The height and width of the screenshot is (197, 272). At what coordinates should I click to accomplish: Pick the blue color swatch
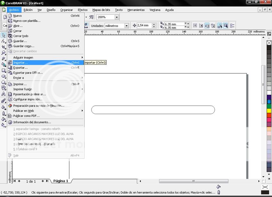(269, 102)
